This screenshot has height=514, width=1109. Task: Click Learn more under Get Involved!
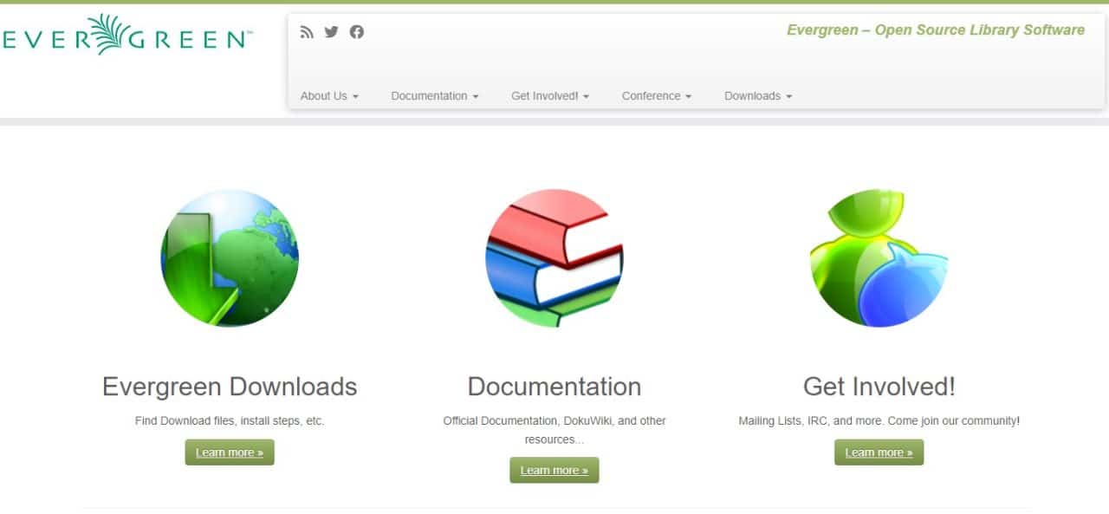(x=879, y=452)
